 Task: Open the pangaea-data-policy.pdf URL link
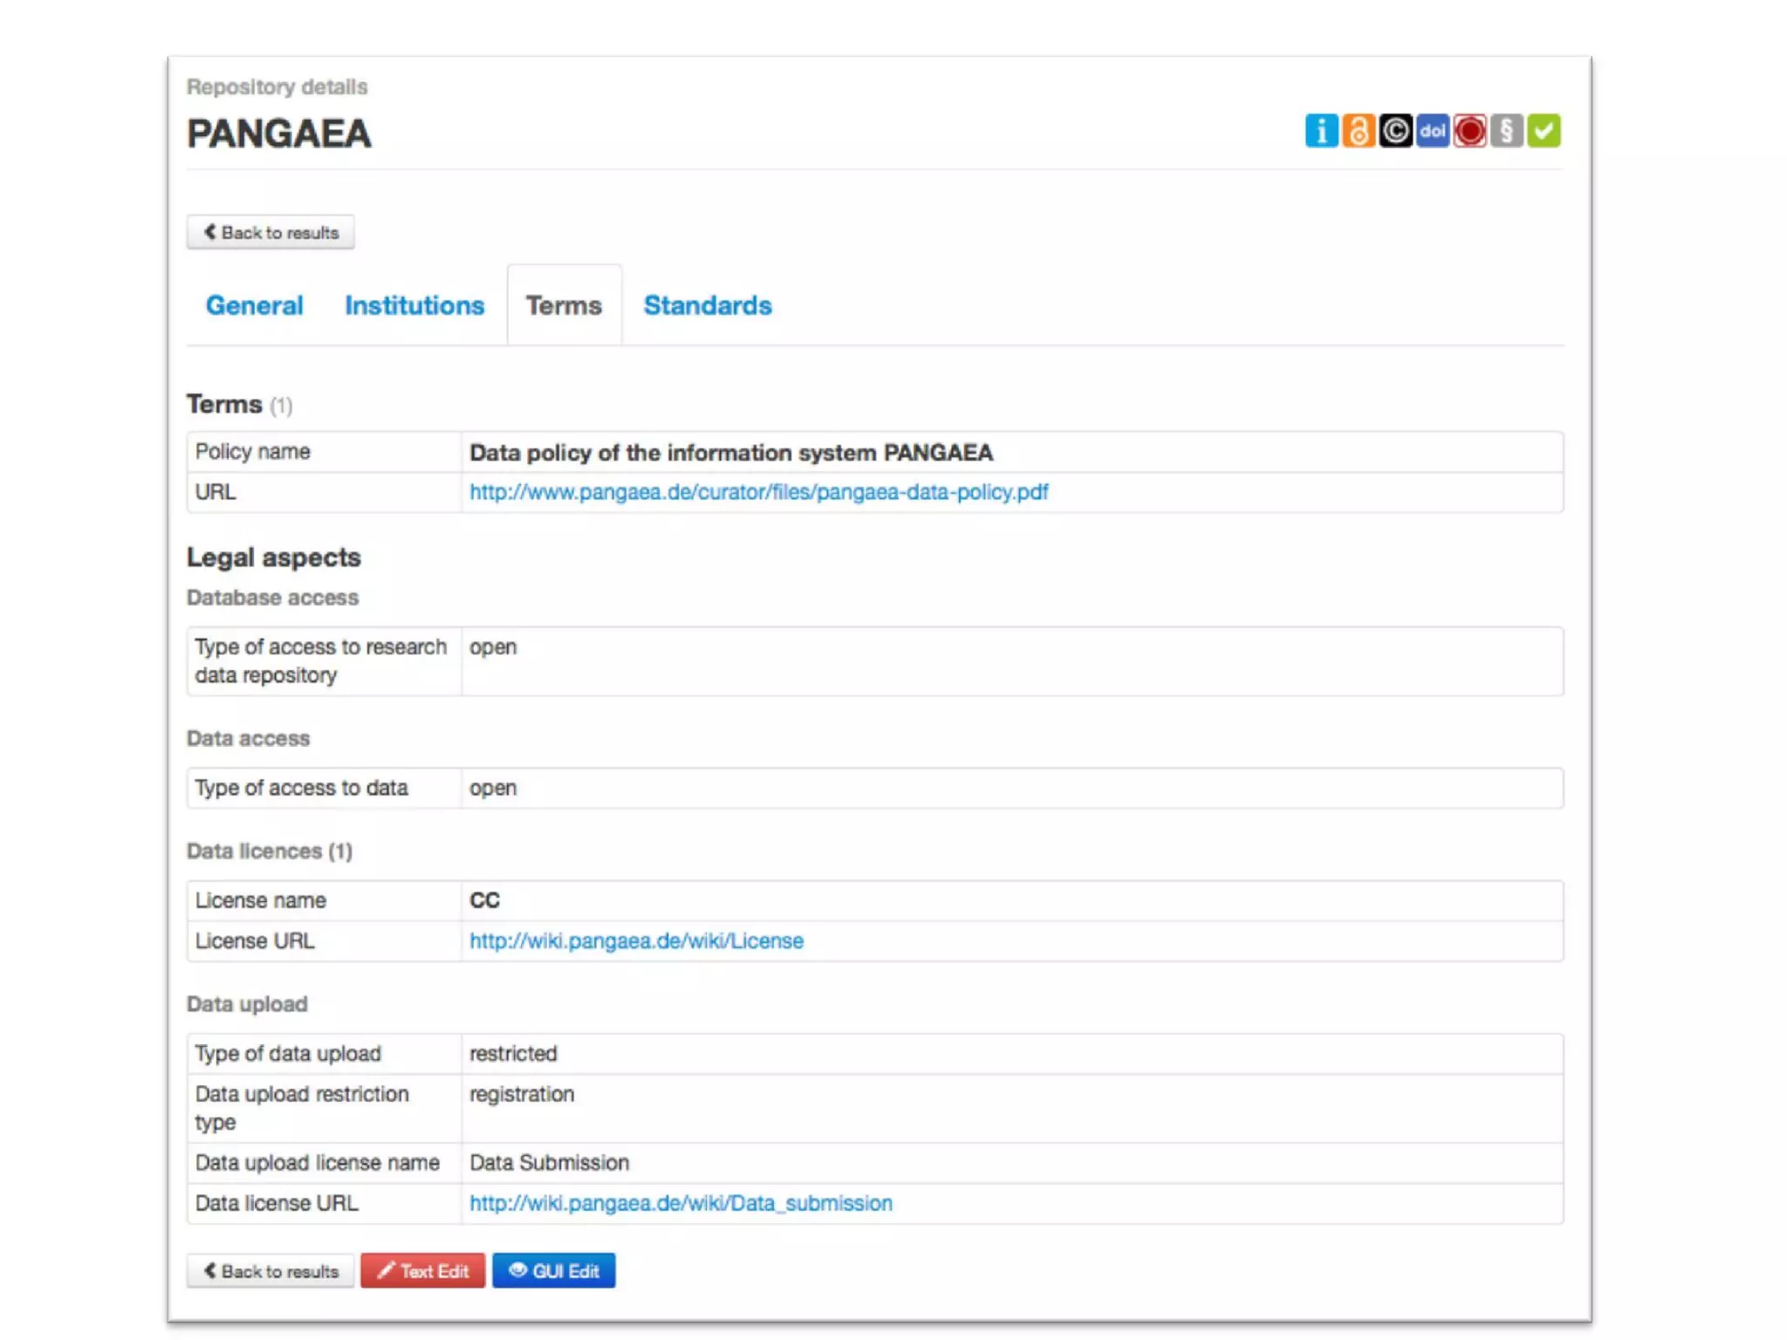758,492
